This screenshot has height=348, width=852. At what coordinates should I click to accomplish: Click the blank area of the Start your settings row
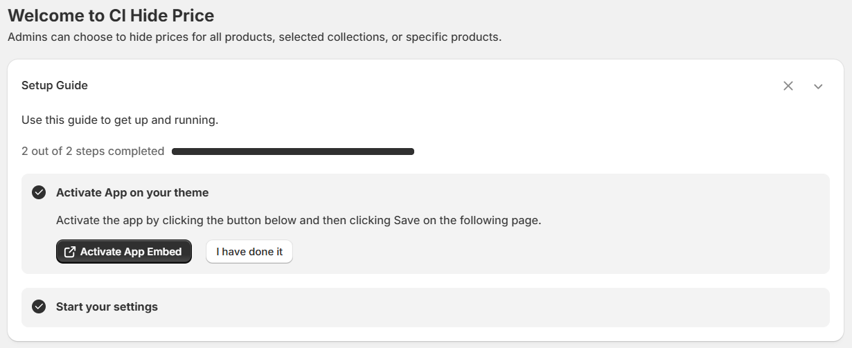click(x=485, y=307)
